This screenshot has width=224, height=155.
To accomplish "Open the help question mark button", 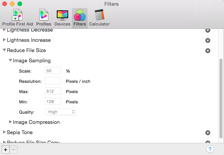I will [x=210, y=149].
